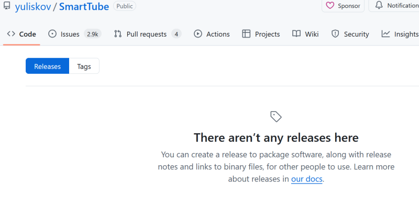Click the Insights graph icon

(385, 34)
